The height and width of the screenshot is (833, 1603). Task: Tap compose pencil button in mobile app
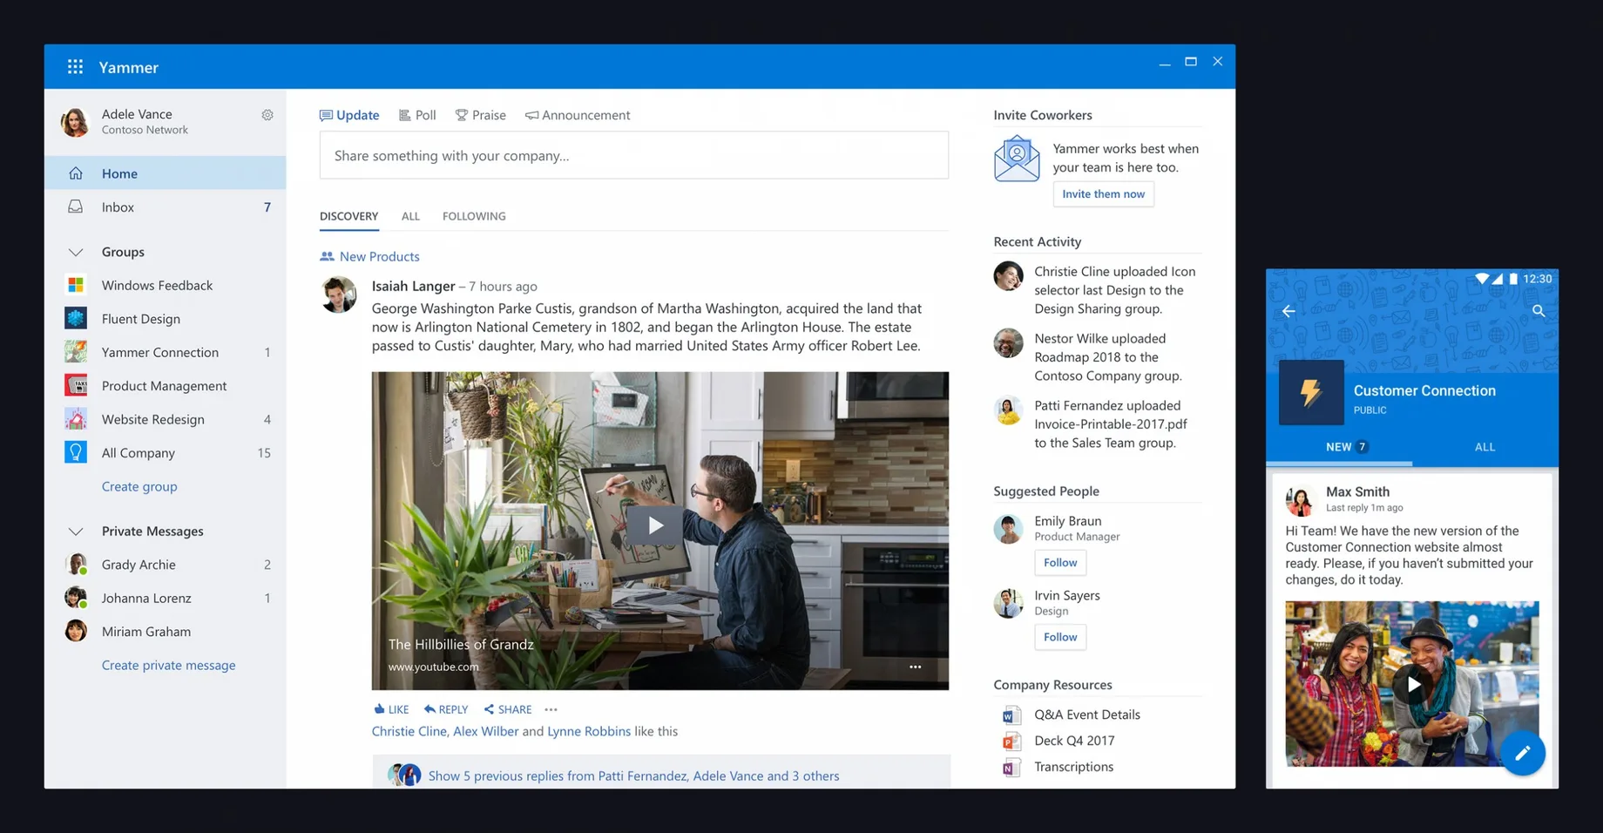(x=1522, y=753)
